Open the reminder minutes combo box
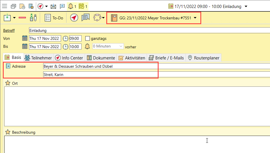The image size is (270, 153). click(x=108, y=46)
